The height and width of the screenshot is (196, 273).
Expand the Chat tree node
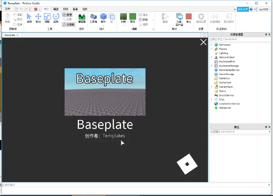click(x=211, y=99)
